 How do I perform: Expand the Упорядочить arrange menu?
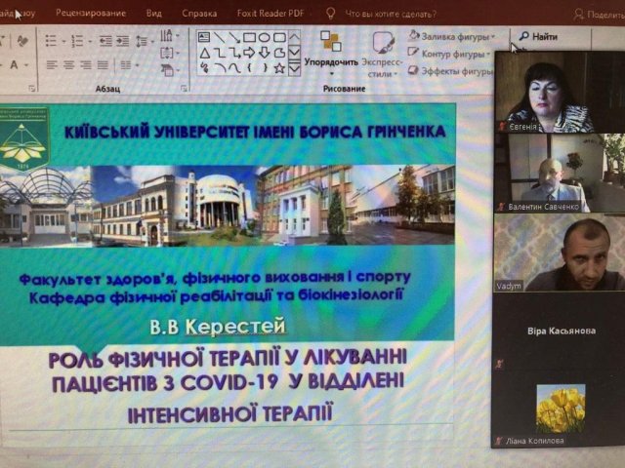pos(330,60)
